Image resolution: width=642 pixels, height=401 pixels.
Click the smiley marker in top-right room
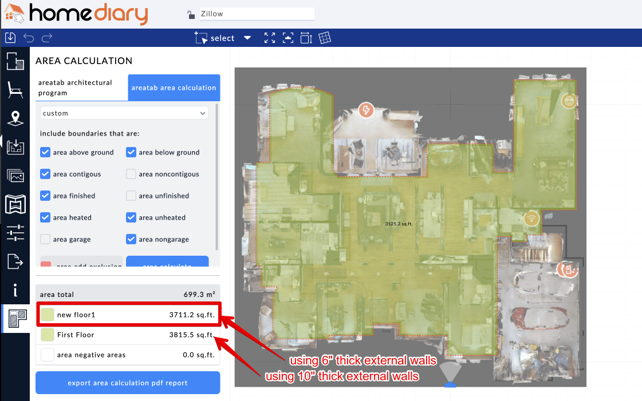(x=569, y=101)
